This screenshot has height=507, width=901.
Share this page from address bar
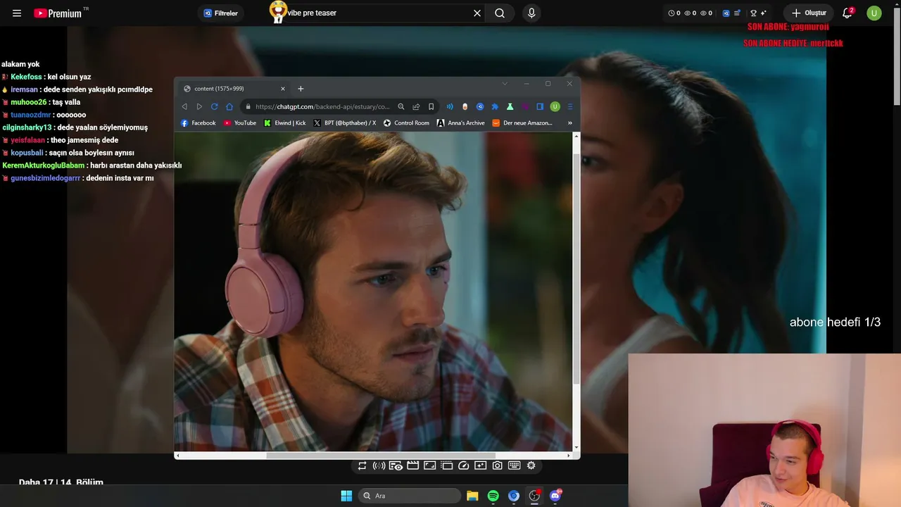(416, 106)
